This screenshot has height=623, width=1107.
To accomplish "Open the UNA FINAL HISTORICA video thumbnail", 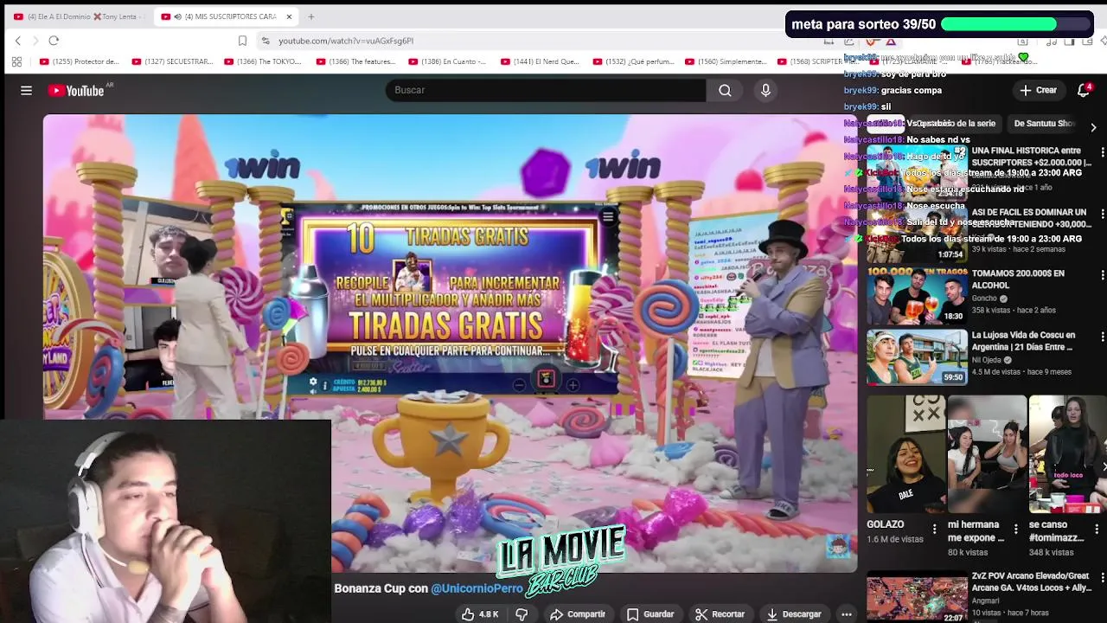I will click(917, 171).
